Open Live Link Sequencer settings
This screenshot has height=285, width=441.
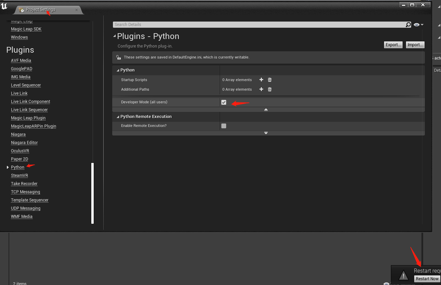29,110
